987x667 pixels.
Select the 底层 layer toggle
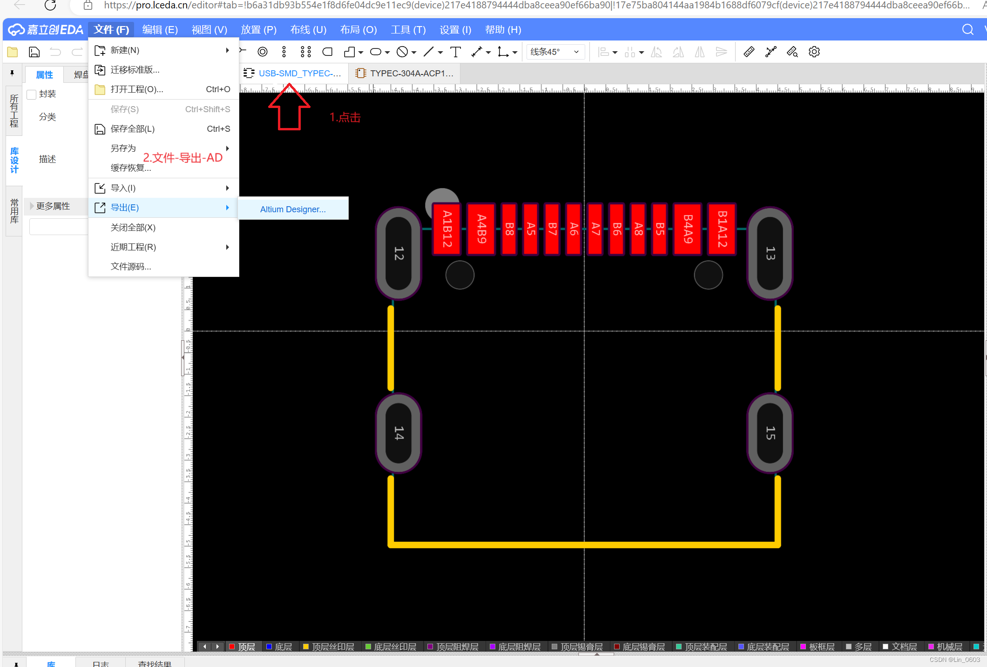(278, 647)
